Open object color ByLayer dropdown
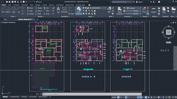Image resolution: width=177 pixels, height=99 pixels. [134, 8]
